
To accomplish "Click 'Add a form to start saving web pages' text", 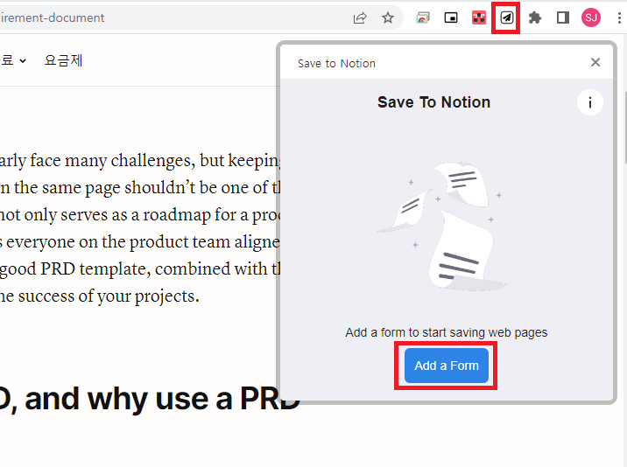I will (x=447, y=332).
